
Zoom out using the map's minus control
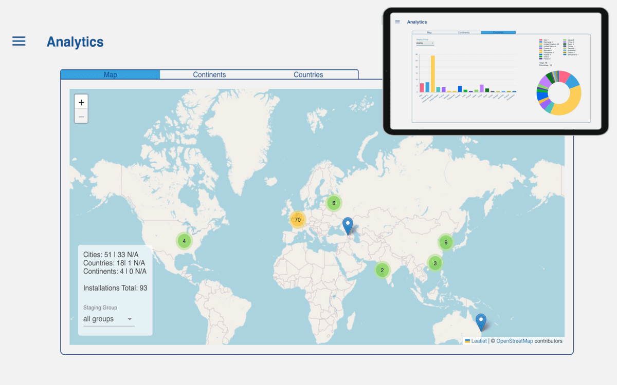81,116
